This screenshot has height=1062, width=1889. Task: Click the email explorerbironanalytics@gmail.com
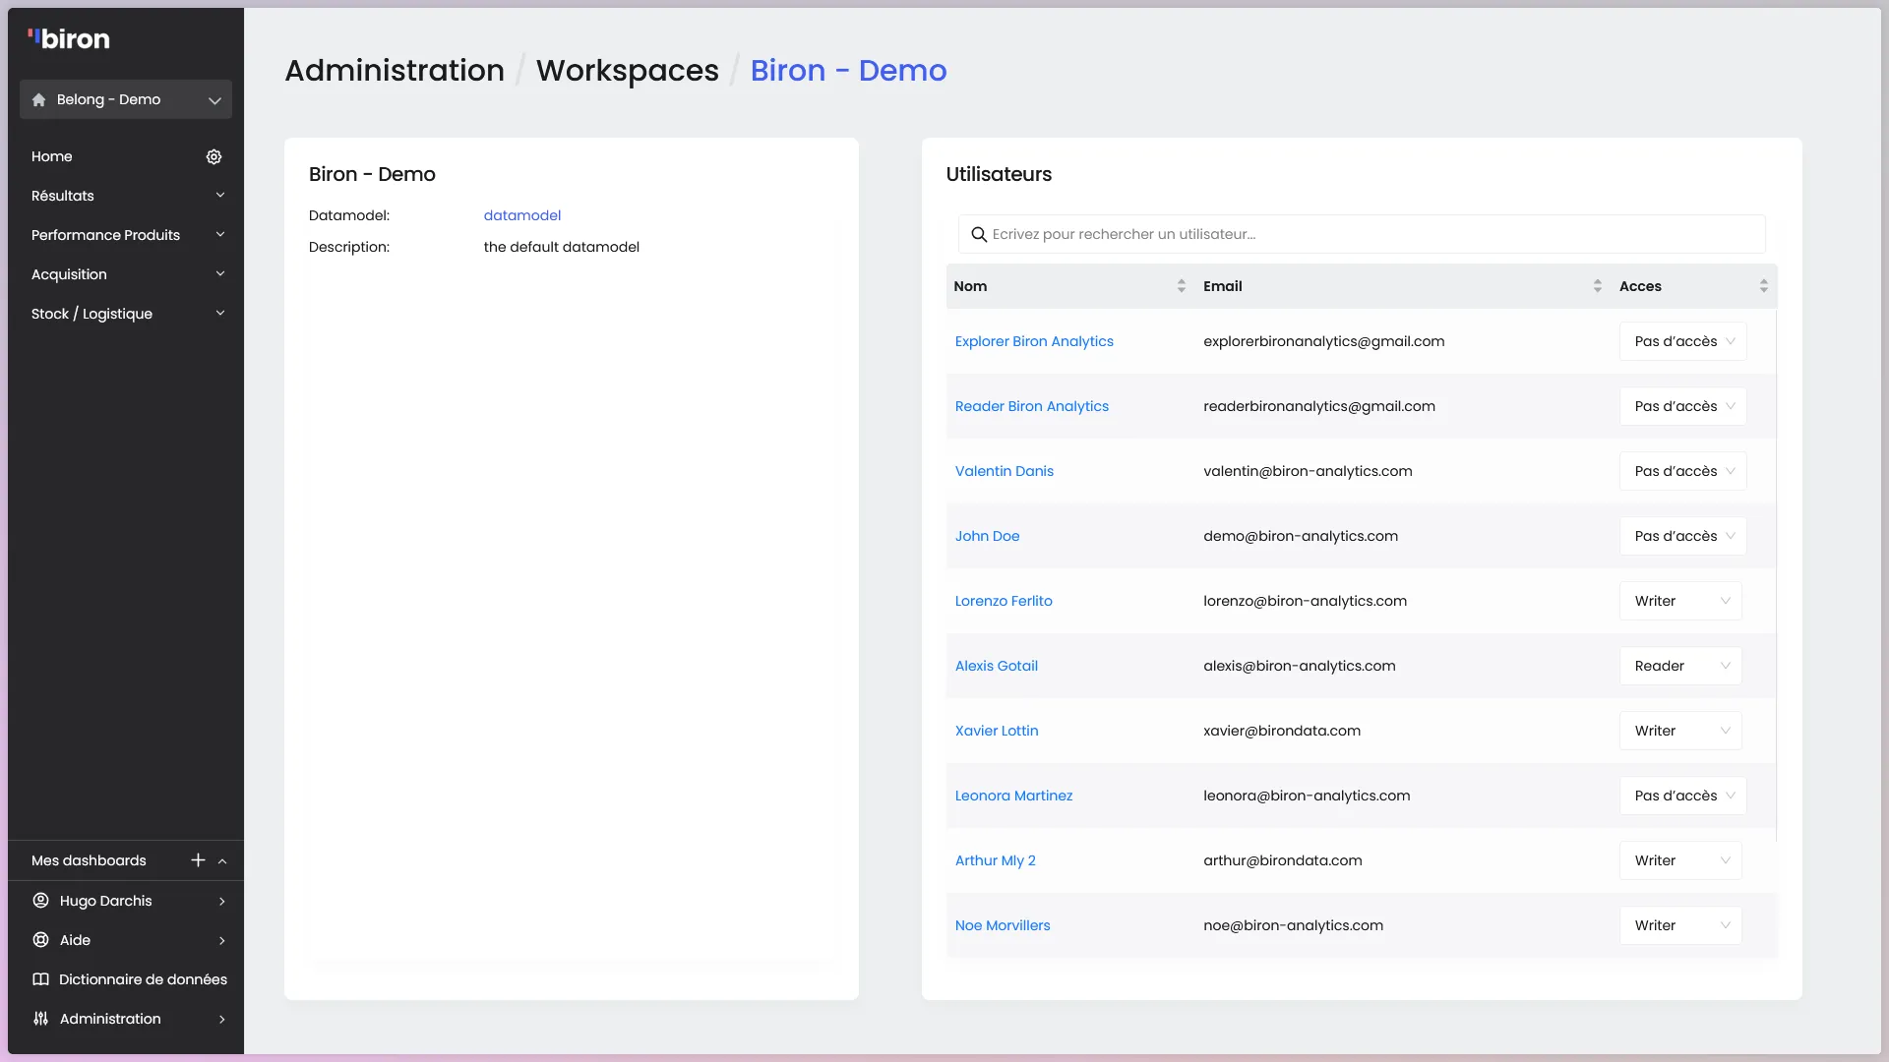coord(1323,341)
